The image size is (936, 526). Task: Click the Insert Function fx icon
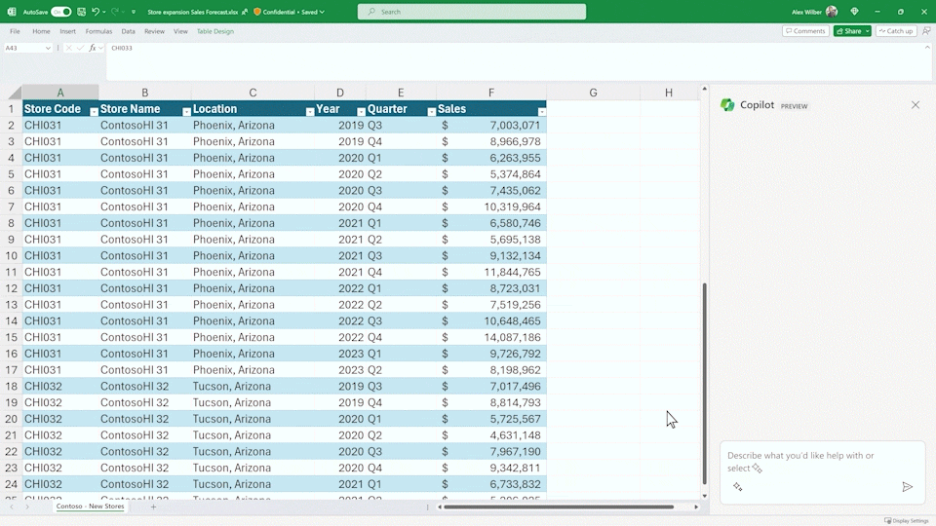click(93, 48)
